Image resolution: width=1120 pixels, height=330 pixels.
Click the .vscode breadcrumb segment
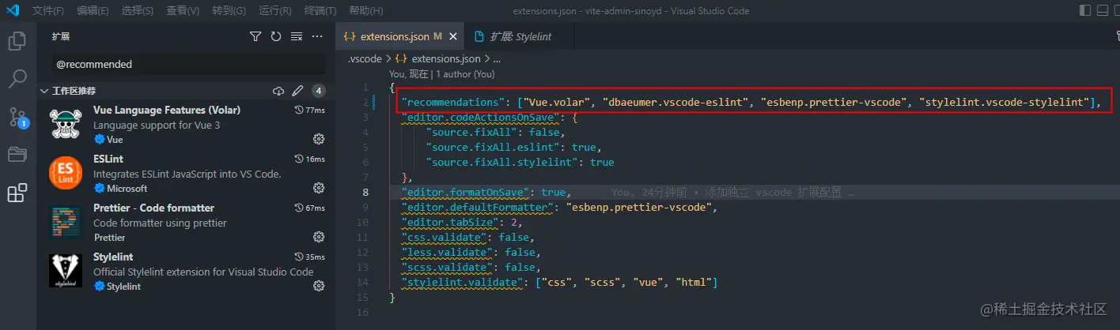pyautogui.click(x=365, y=59)
